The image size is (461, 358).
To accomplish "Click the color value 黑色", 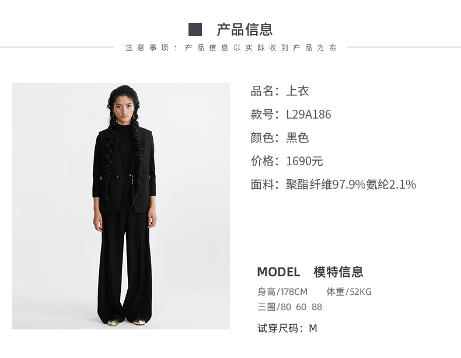I will [x=298, y=138].
